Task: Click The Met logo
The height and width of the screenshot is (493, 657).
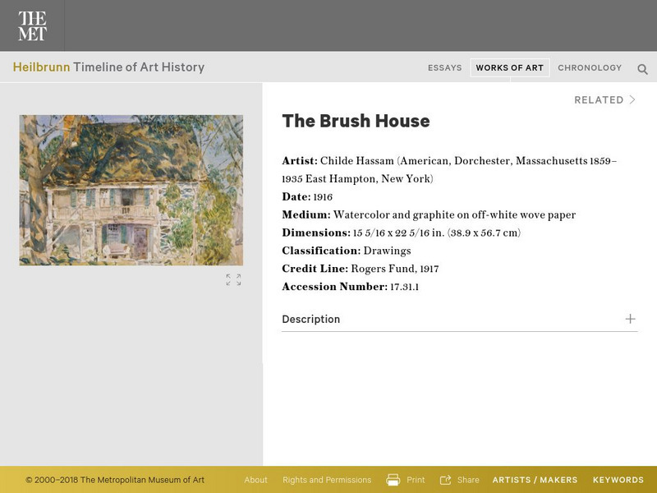Action: pos(32,25)
